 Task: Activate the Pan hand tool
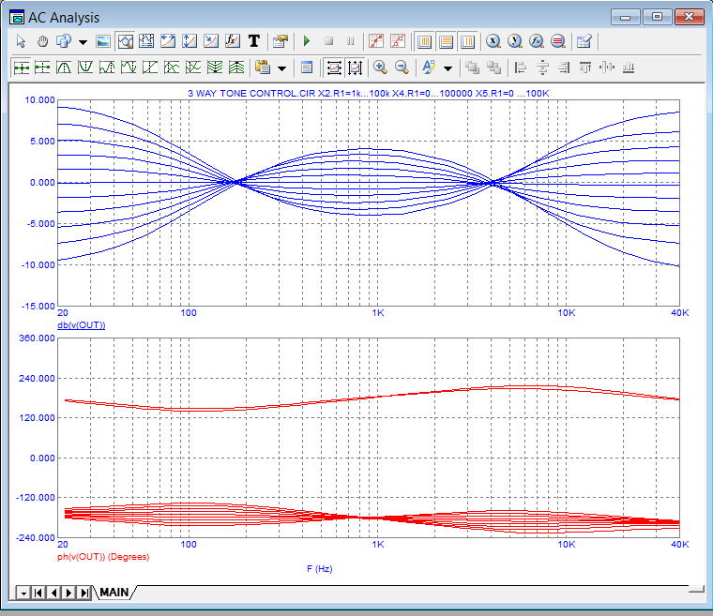42,41
